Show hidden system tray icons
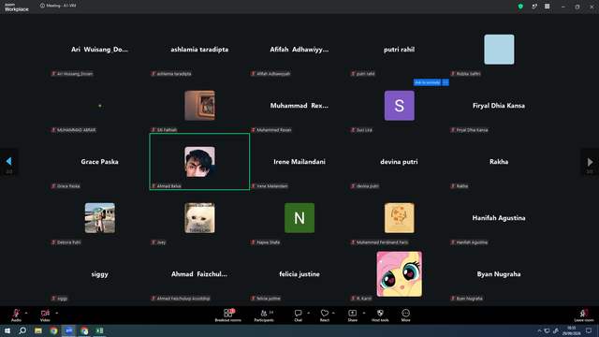This screenshot has width=599, height=337. click(539, 330)
